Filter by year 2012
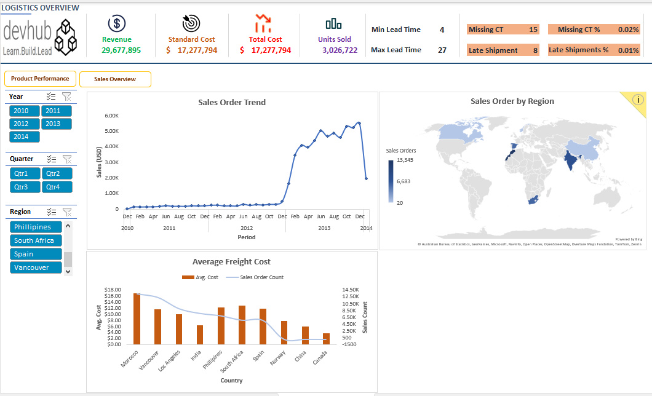This screenshot has width=652, height=396. tap(25, 124)
